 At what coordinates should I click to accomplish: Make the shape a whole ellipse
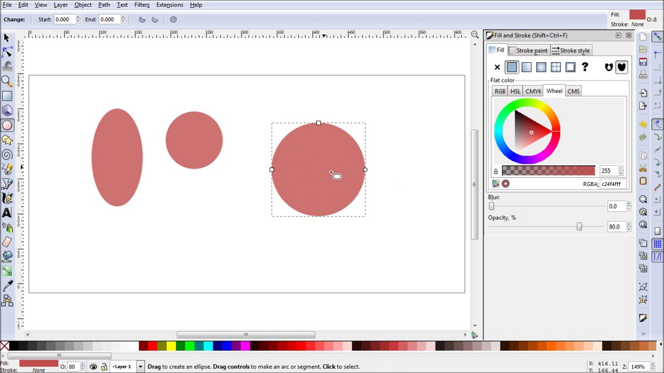pos(173,20)
